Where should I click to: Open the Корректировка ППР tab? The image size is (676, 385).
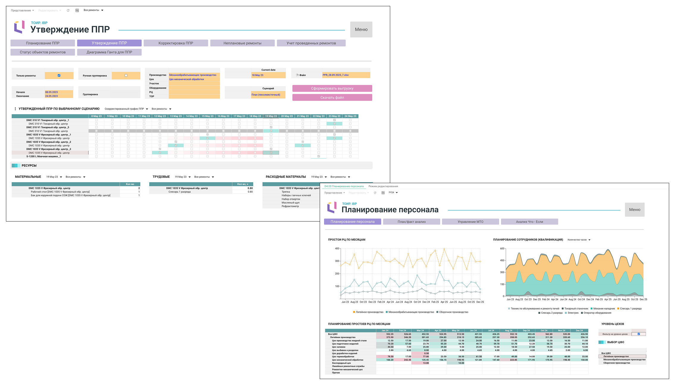pyautogui.click(x=176, y=43)
